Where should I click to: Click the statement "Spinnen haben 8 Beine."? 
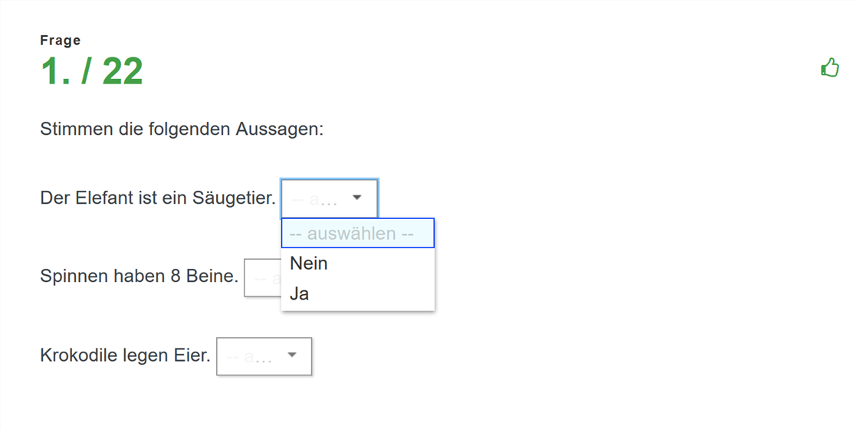pyautogui.click(x=140, y=276)
